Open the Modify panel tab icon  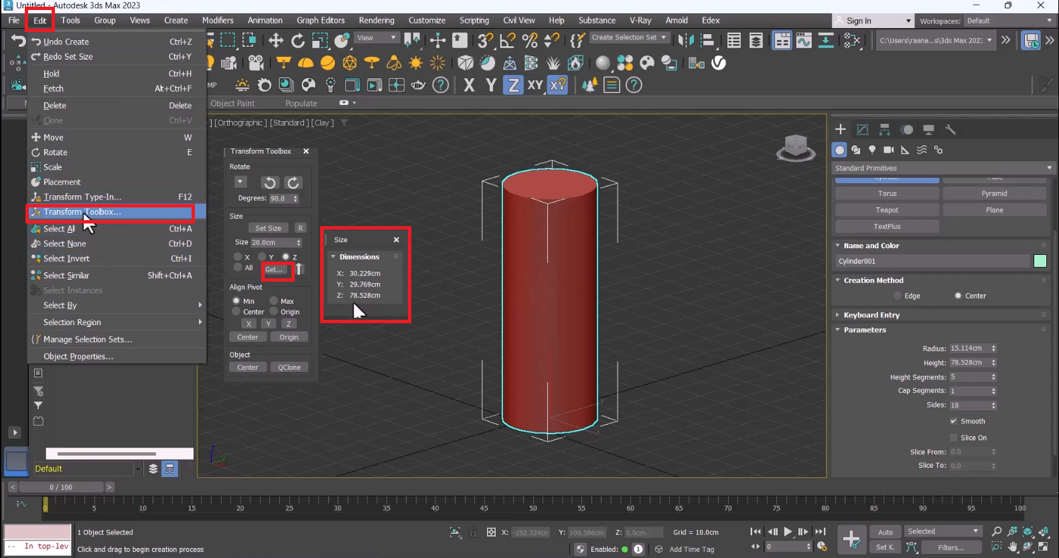863,130
